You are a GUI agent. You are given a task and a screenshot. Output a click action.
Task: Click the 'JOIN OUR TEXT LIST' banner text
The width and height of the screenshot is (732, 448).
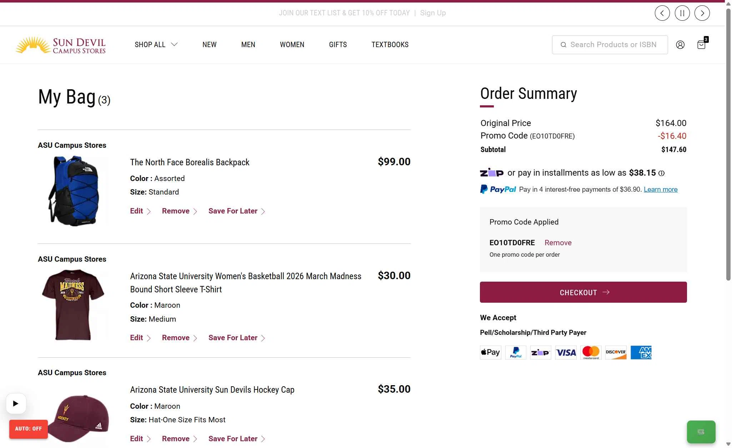[344, 13]
